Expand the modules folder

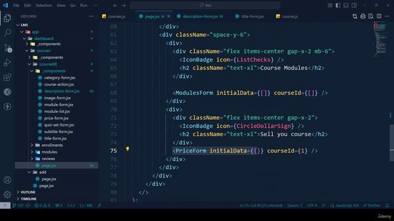point(32,152)
